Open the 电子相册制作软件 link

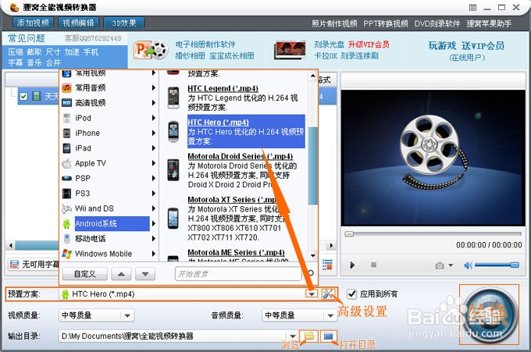(205, 44)
